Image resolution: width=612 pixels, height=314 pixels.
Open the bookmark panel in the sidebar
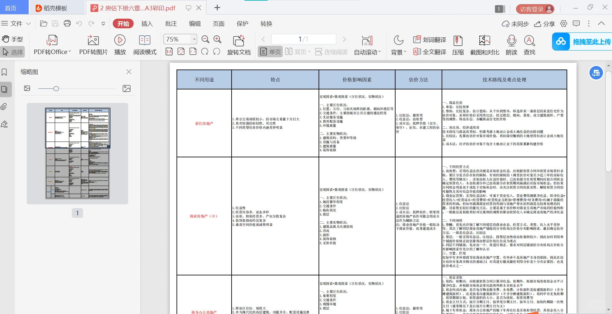click(5, 72)
